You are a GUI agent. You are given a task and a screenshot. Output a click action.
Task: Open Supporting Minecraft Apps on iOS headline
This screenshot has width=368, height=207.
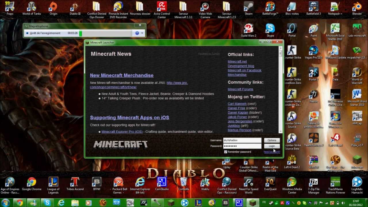129,118
